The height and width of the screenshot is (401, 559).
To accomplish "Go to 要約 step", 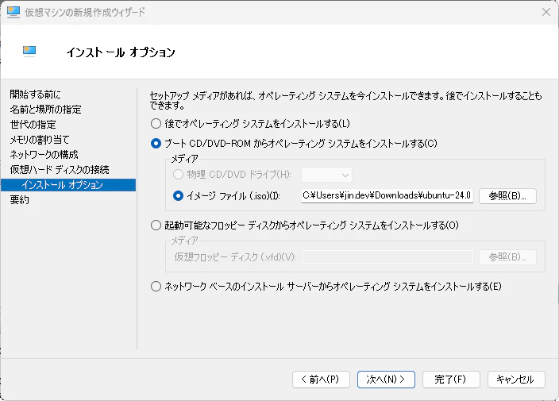I will click(20, 200).
